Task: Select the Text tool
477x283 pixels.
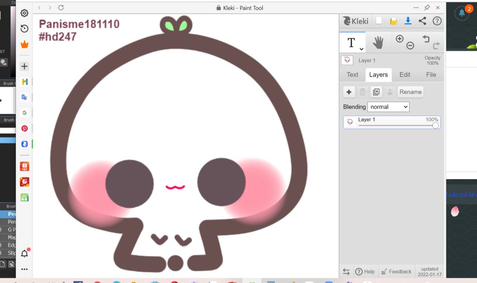Action: [351, 42]
